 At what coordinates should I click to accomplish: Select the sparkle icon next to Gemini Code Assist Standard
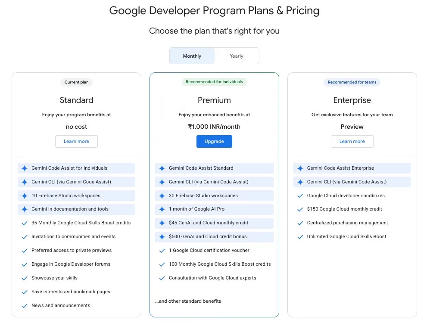point(162,168)
